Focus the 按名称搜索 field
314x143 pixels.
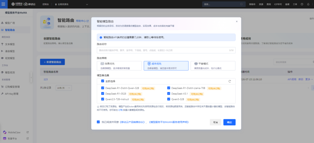[294, 62]
